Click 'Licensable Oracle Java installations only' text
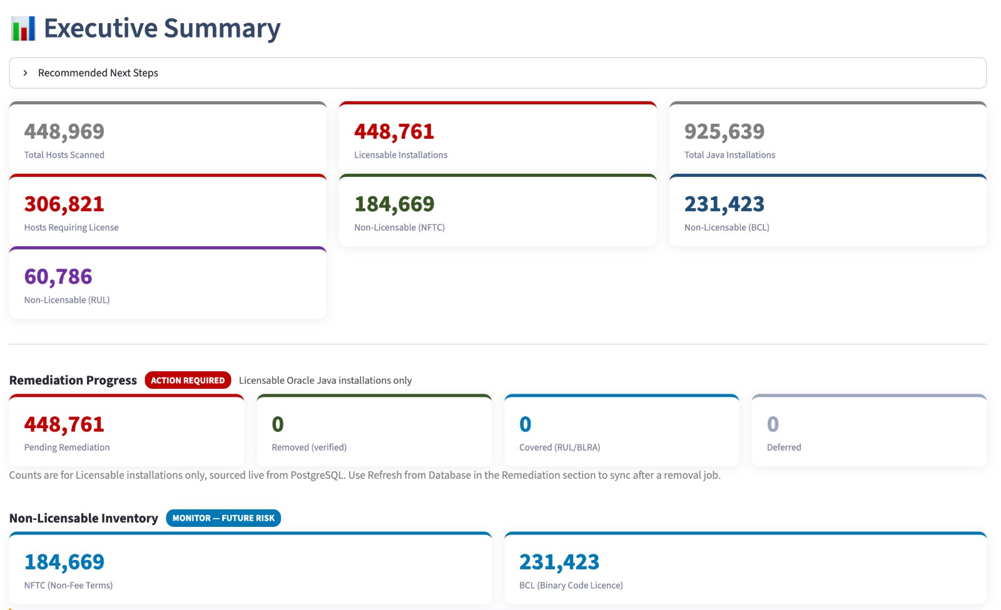The image size is (1001, 610). tap(325, 380)
